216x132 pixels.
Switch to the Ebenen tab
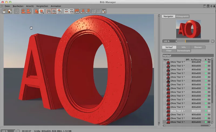point(198,47)
